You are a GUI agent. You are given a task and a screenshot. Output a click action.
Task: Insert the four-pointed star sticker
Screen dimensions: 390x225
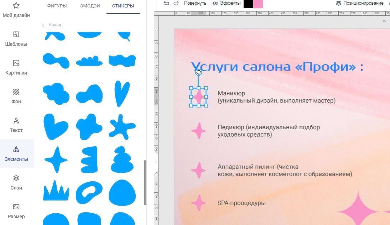coord(56,160)
